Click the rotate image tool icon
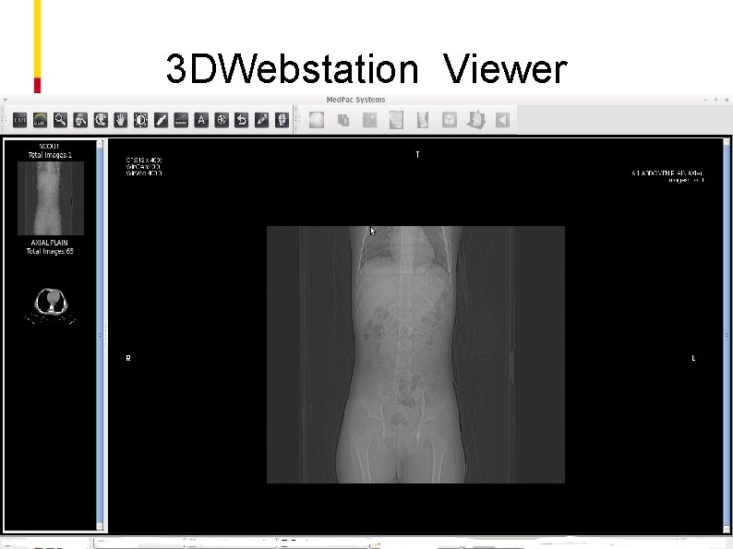Image resolution: width=733 pixels, height=549 pixels. tap(101, 120)
